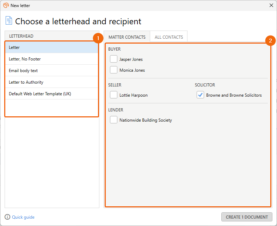This screenshot has height=226, width=277.
Task: Click the document icon beside the heading
Action: pos(9,20)
